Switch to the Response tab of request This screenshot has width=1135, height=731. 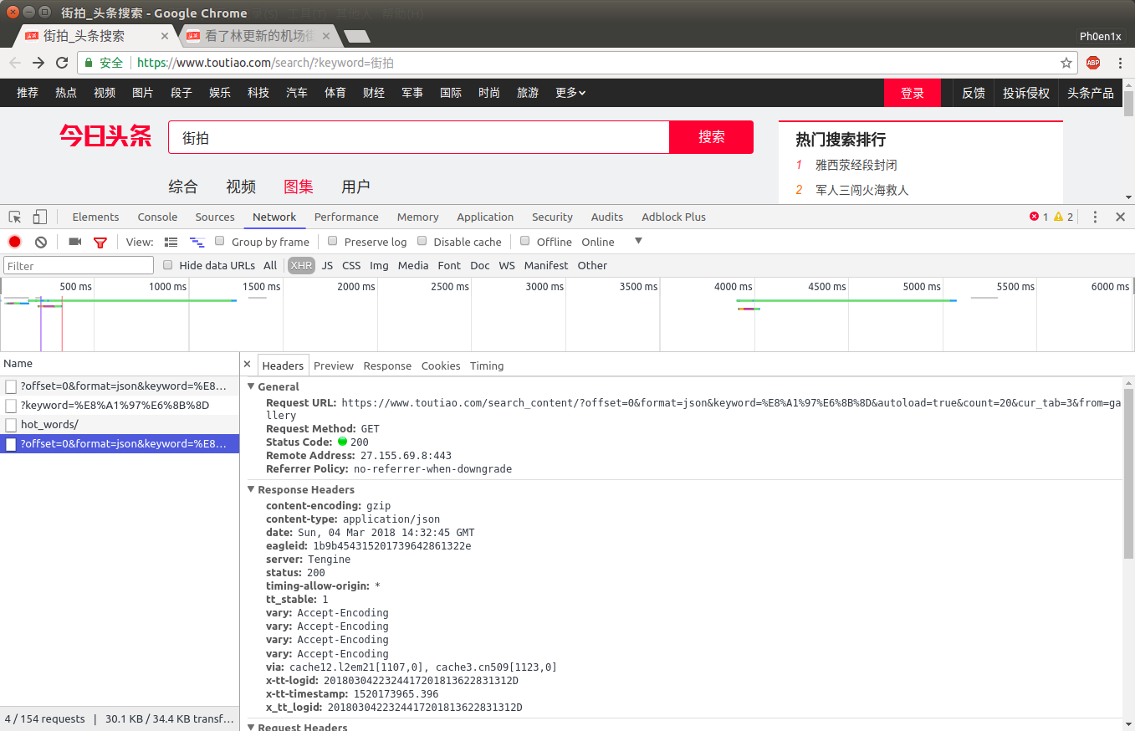387,365
